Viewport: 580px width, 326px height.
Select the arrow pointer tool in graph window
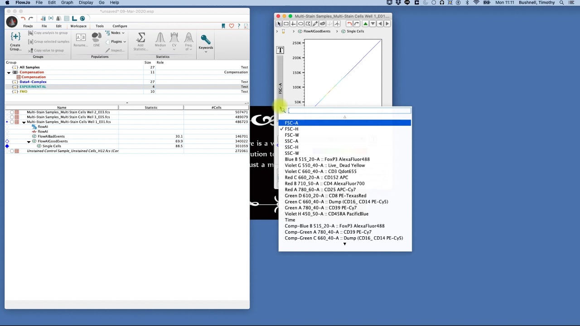click(x=279, y=24)
